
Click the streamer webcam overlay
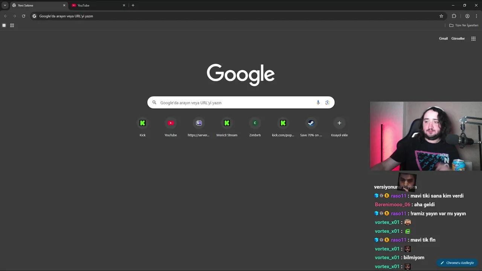pos(426,136)
